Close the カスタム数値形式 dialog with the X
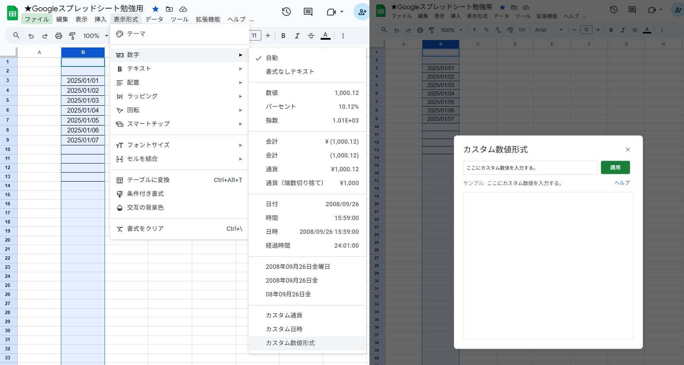The image size is (684, 365). [x=627, y=150]
